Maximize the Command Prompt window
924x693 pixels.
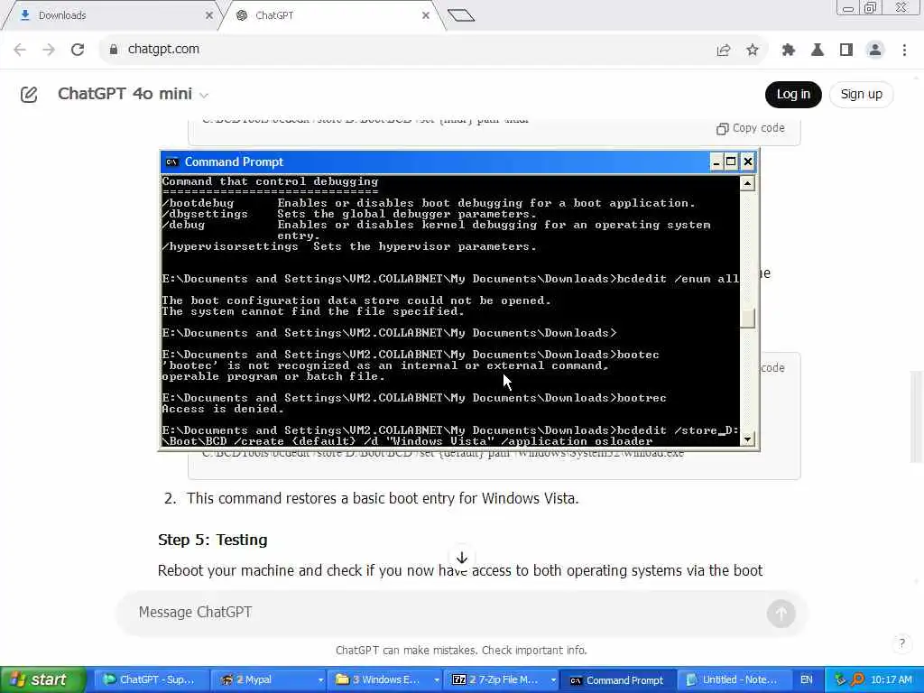pos(731,162)
